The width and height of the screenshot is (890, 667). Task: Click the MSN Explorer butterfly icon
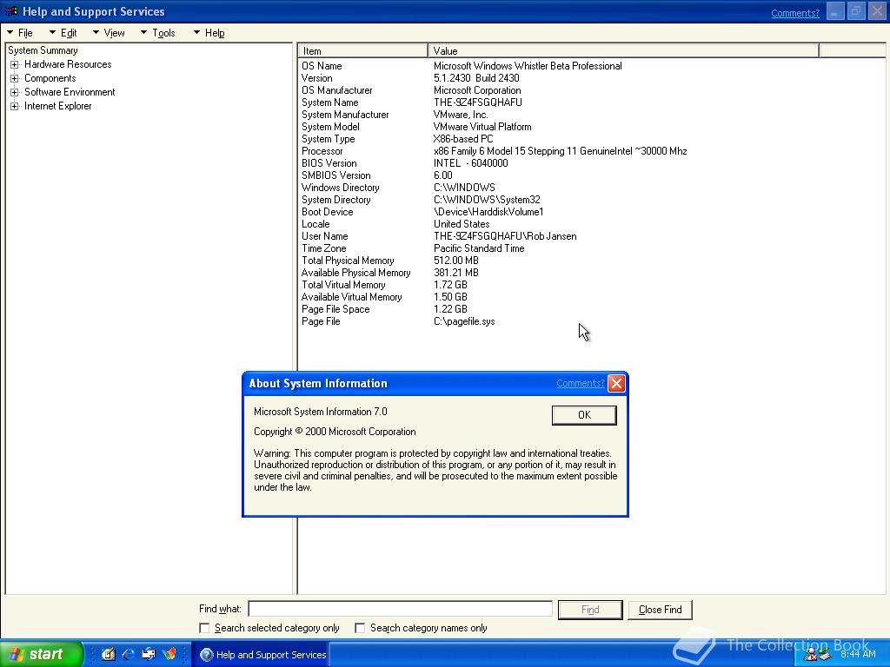pyautogui.click(x=169, y=654)
